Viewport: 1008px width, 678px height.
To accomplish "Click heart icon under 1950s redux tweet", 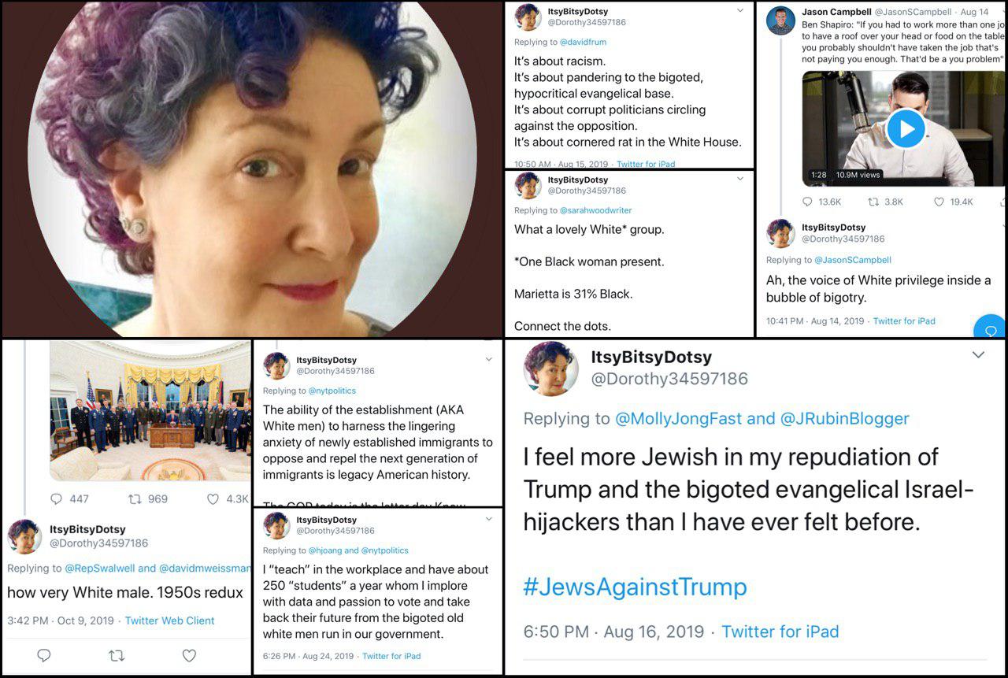I will [x=189, y=655].
